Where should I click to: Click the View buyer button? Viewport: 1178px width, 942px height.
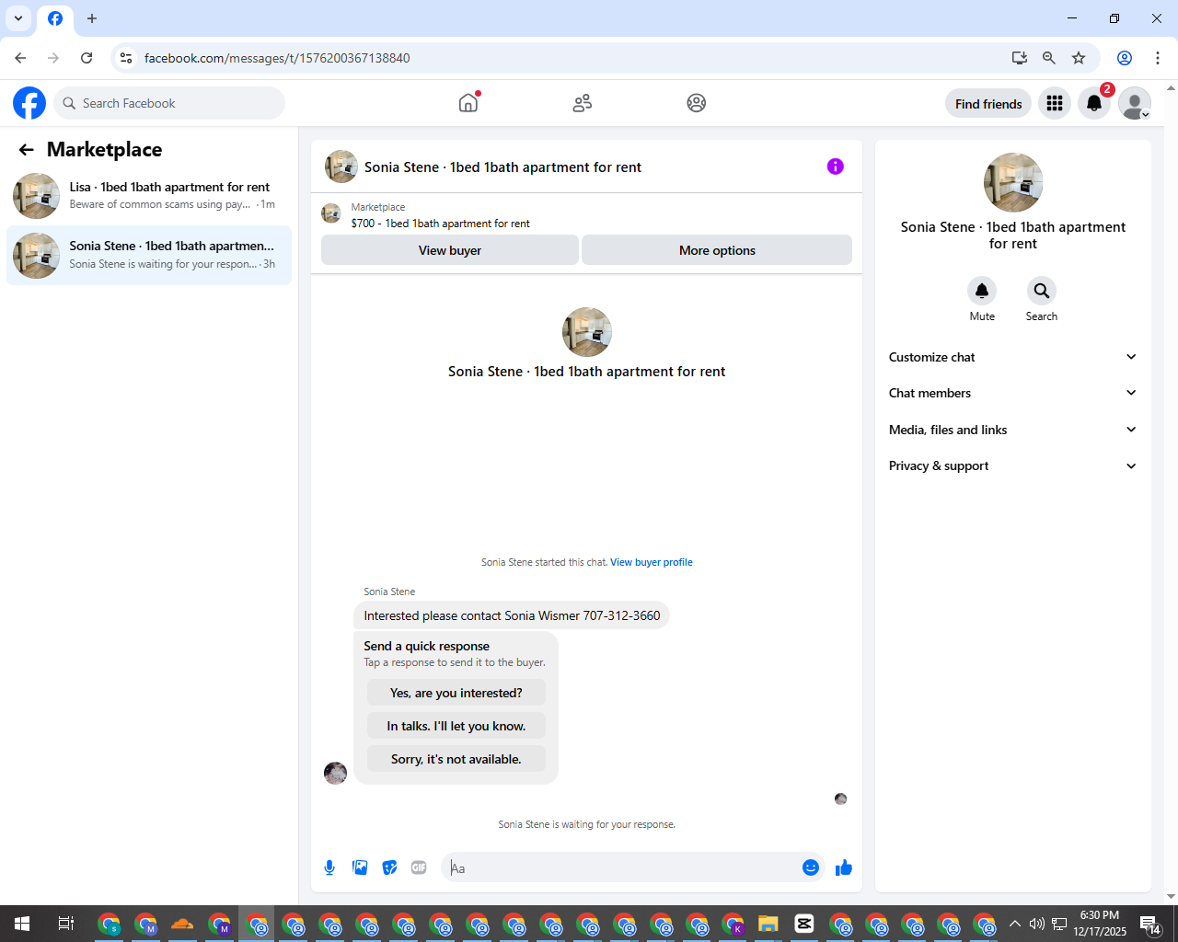point(450,250)
